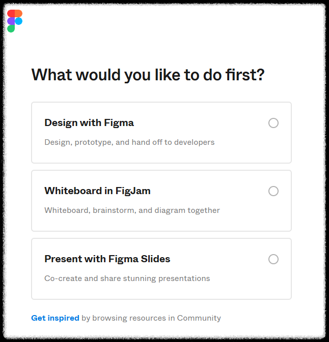
Task: Click the purple segment of the Figma logo
Action: tap(11, 21)
